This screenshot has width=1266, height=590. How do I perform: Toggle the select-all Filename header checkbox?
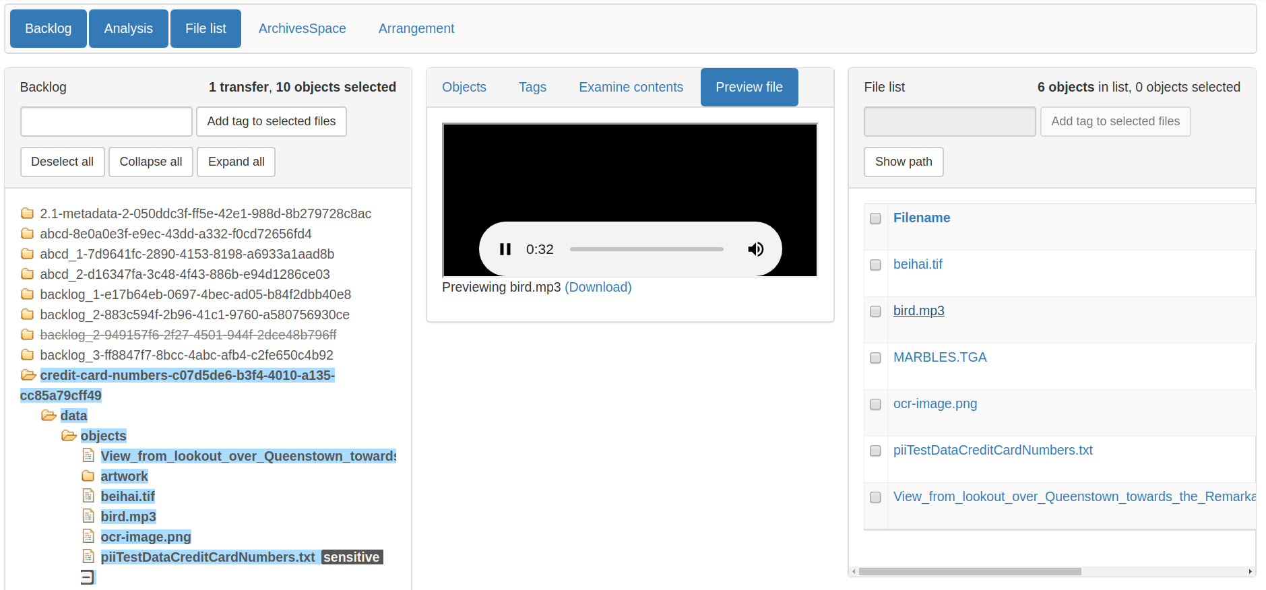(x=875, y=218)
